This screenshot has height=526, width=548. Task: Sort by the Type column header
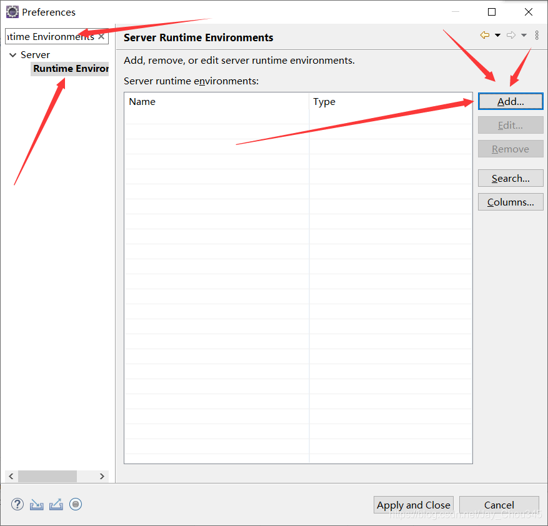tap(391, 102)
